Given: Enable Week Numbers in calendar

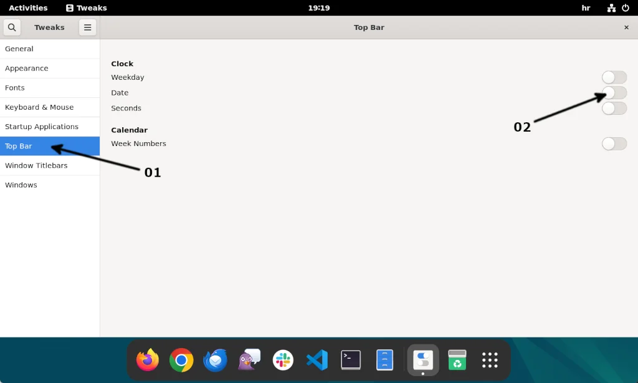Looking at the screenshot, I should tap(614, 143).
